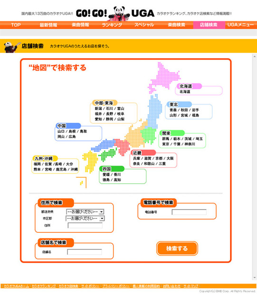Select the green Shikoku island on map

tap(107, 154)
